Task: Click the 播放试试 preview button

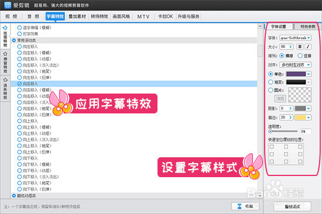Action: pyautogui.click(x=292, y=206)
